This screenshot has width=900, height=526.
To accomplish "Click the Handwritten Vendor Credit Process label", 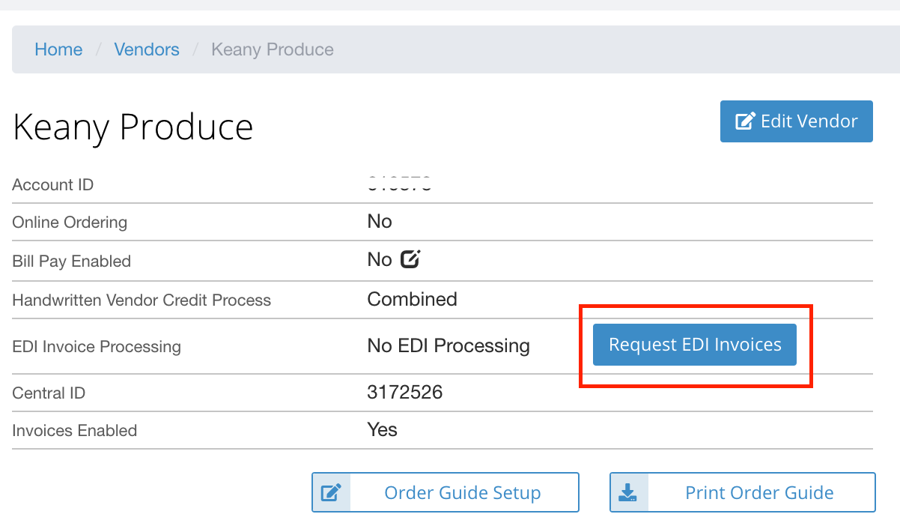I will click(x=142, y=300).
